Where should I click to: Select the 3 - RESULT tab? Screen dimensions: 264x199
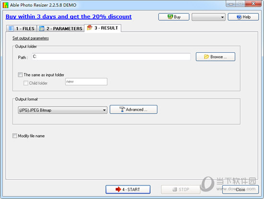click(x=103, y=28)
